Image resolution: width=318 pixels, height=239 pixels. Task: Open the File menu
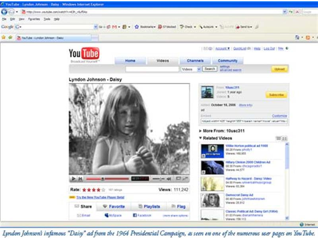[4, 19]
